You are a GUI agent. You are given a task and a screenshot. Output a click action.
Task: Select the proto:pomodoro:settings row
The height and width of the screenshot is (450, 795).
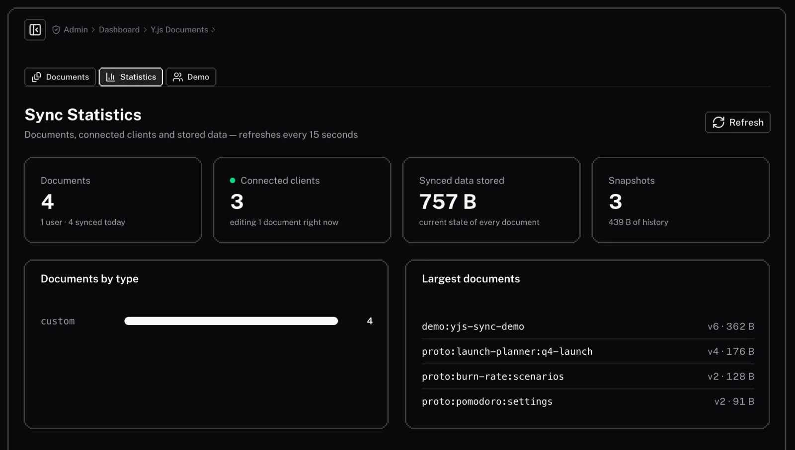pyautogui.click(x=588, y=401)
